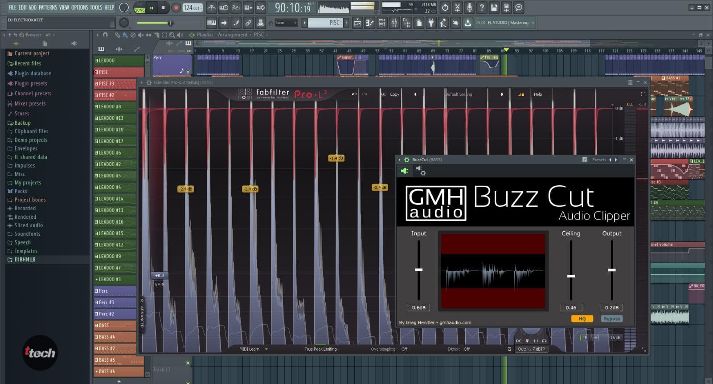The width and height of the screenshot is (713, 384).
Task: Open BuzzCut wrapper settings gear icon
Action: pyautogui.click(x=421, y=171)
